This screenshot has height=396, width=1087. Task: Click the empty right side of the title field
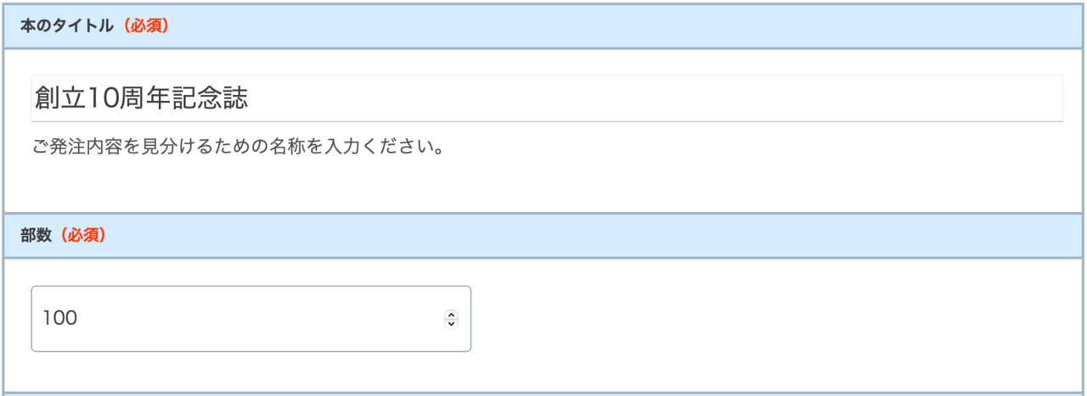coord(764,98)
